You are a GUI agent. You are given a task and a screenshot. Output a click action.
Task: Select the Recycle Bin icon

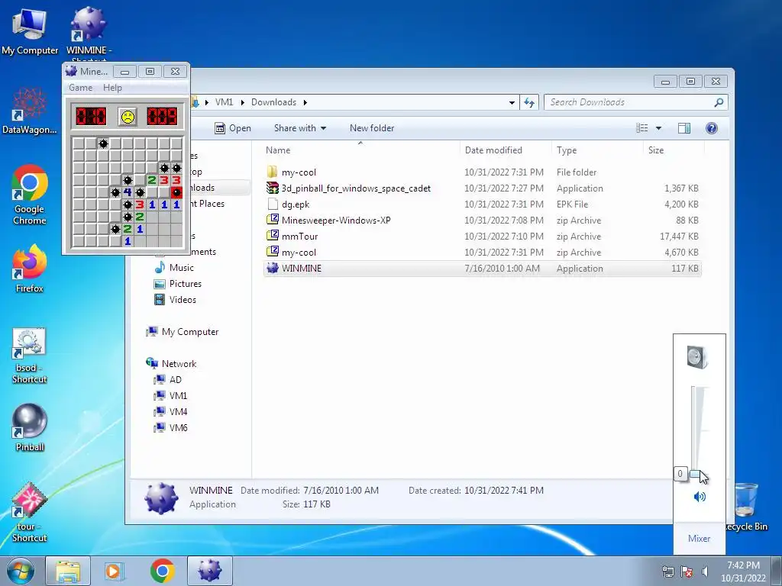[x=746, y=507]
